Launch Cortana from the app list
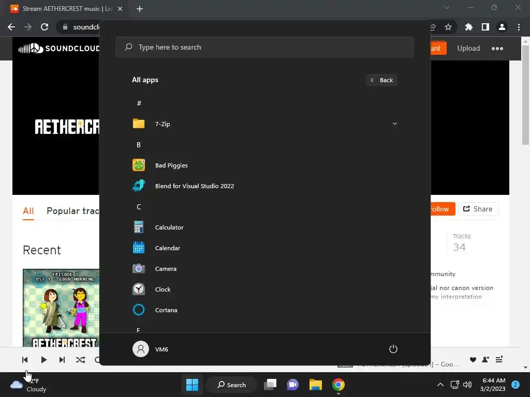Image resolution: width=530 pixels, height=397 pixels. [264, 310]
